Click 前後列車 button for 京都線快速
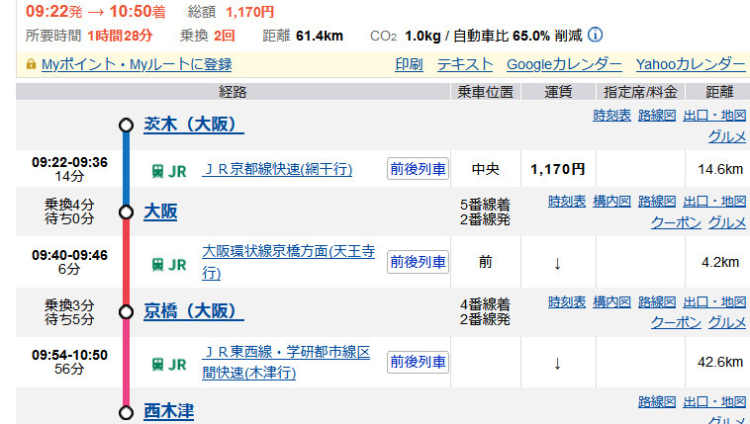Image resolution: width=750 pixels, height=424 pixels. tap(419, 169)
